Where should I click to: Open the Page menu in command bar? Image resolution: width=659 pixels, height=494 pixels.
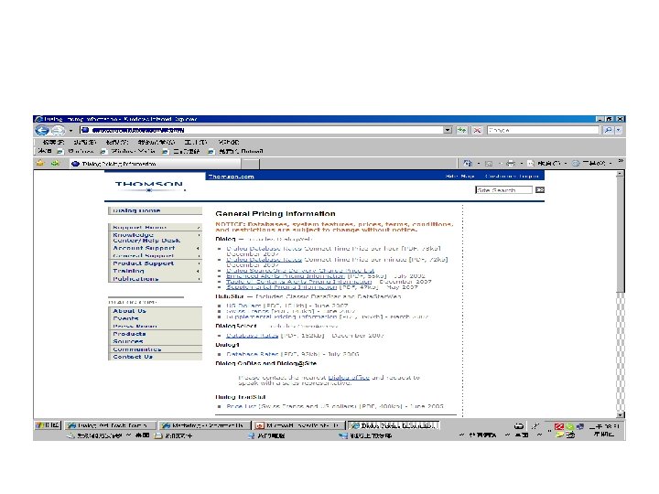tap(546, 163)
